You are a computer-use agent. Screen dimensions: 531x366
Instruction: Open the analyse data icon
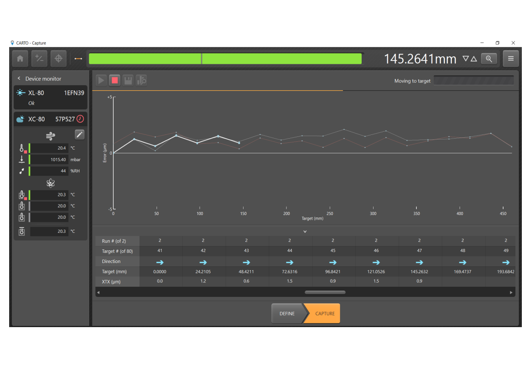pyautogui.click(x=141, y=81)
